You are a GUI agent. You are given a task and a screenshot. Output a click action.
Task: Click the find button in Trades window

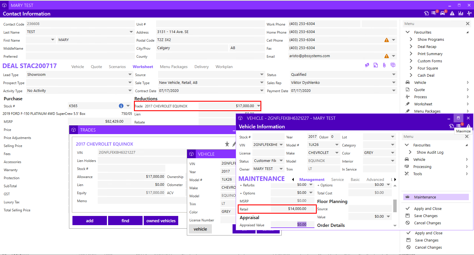click(x=125, y=221)
